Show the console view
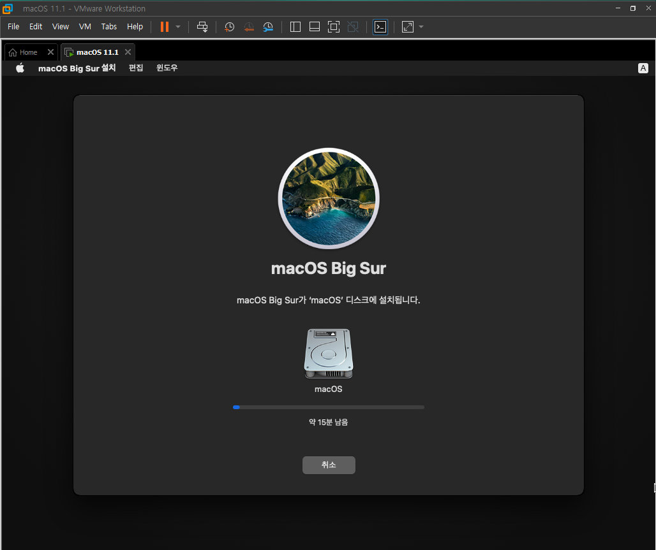Image resolution: width=656 pixels, height=550 pixels. (380, 27)
